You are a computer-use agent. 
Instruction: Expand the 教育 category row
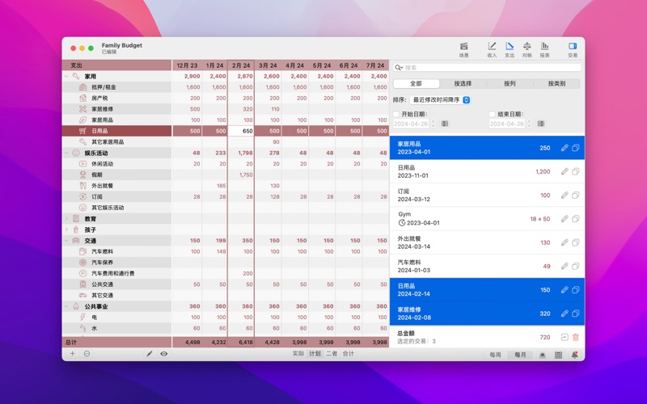67,219
